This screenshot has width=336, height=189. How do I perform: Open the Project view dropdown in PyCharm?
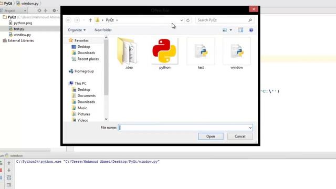(25, 10)
